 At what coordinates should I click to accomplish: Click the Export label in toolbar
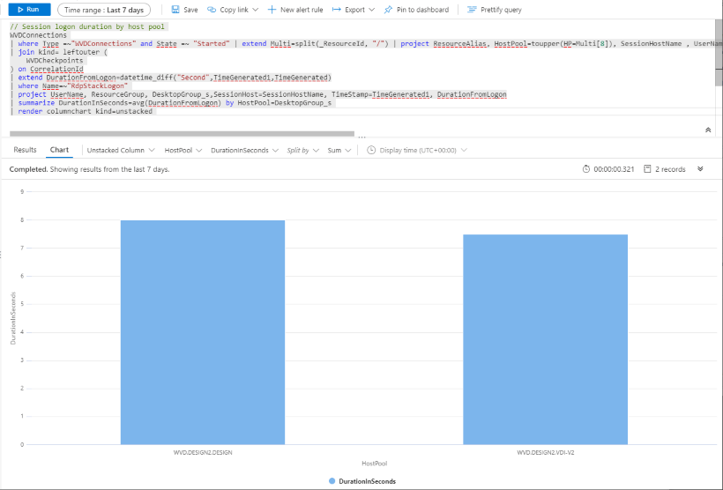[354, 10]
